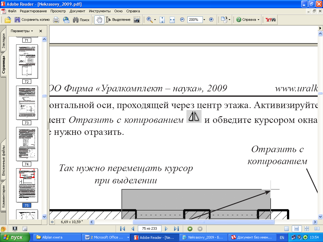Switch to the Закладки side tab
This screenshot has width=323, height=242.
click(3, 41)
